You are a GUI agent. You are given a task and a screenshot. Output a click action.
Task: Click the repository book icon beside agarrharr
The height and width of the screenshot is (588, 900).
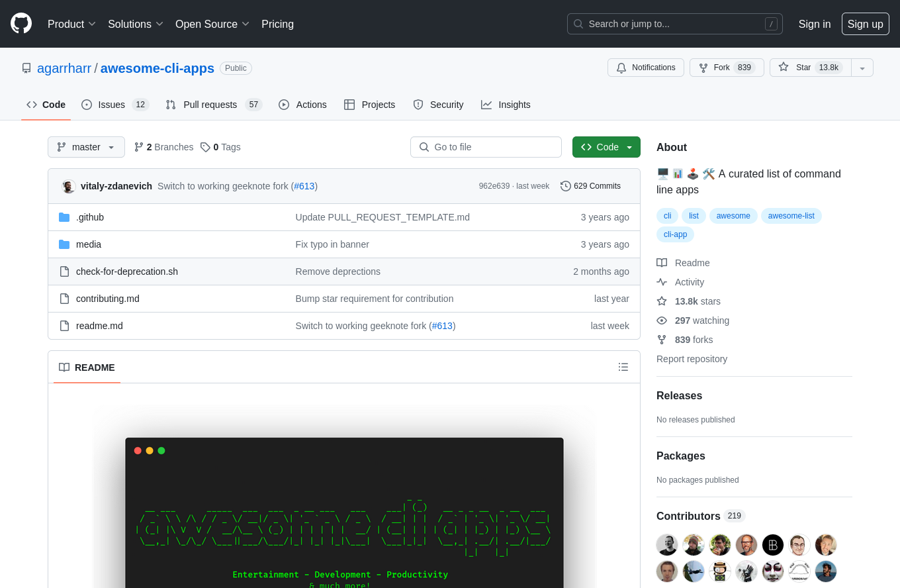click(x=26, y=68)
